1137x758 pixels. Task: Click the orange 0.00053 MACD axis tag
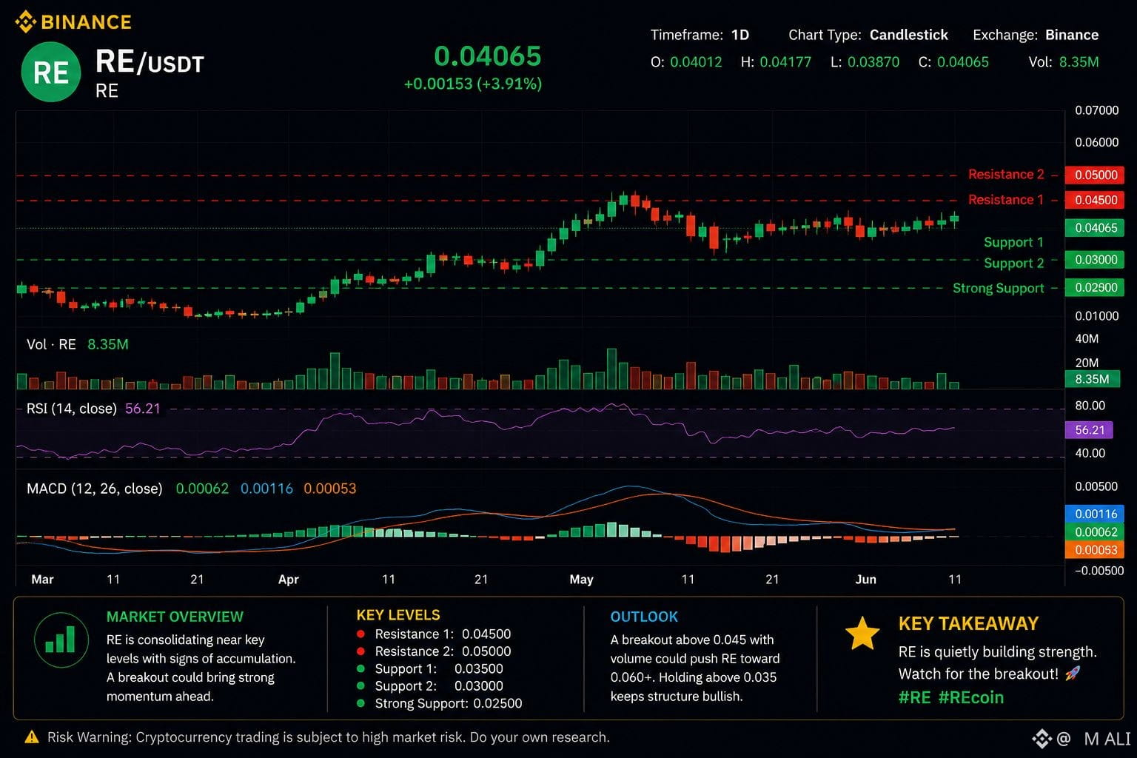pos(1095,549)
